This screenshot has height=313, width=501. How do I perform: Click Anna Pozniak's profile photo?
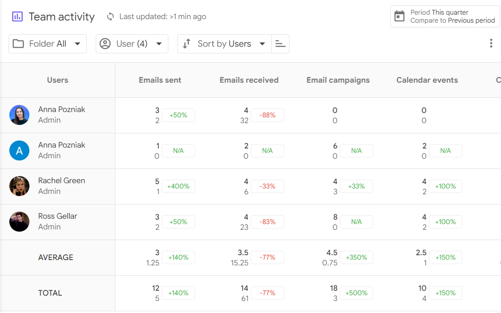tap(19, 115)
